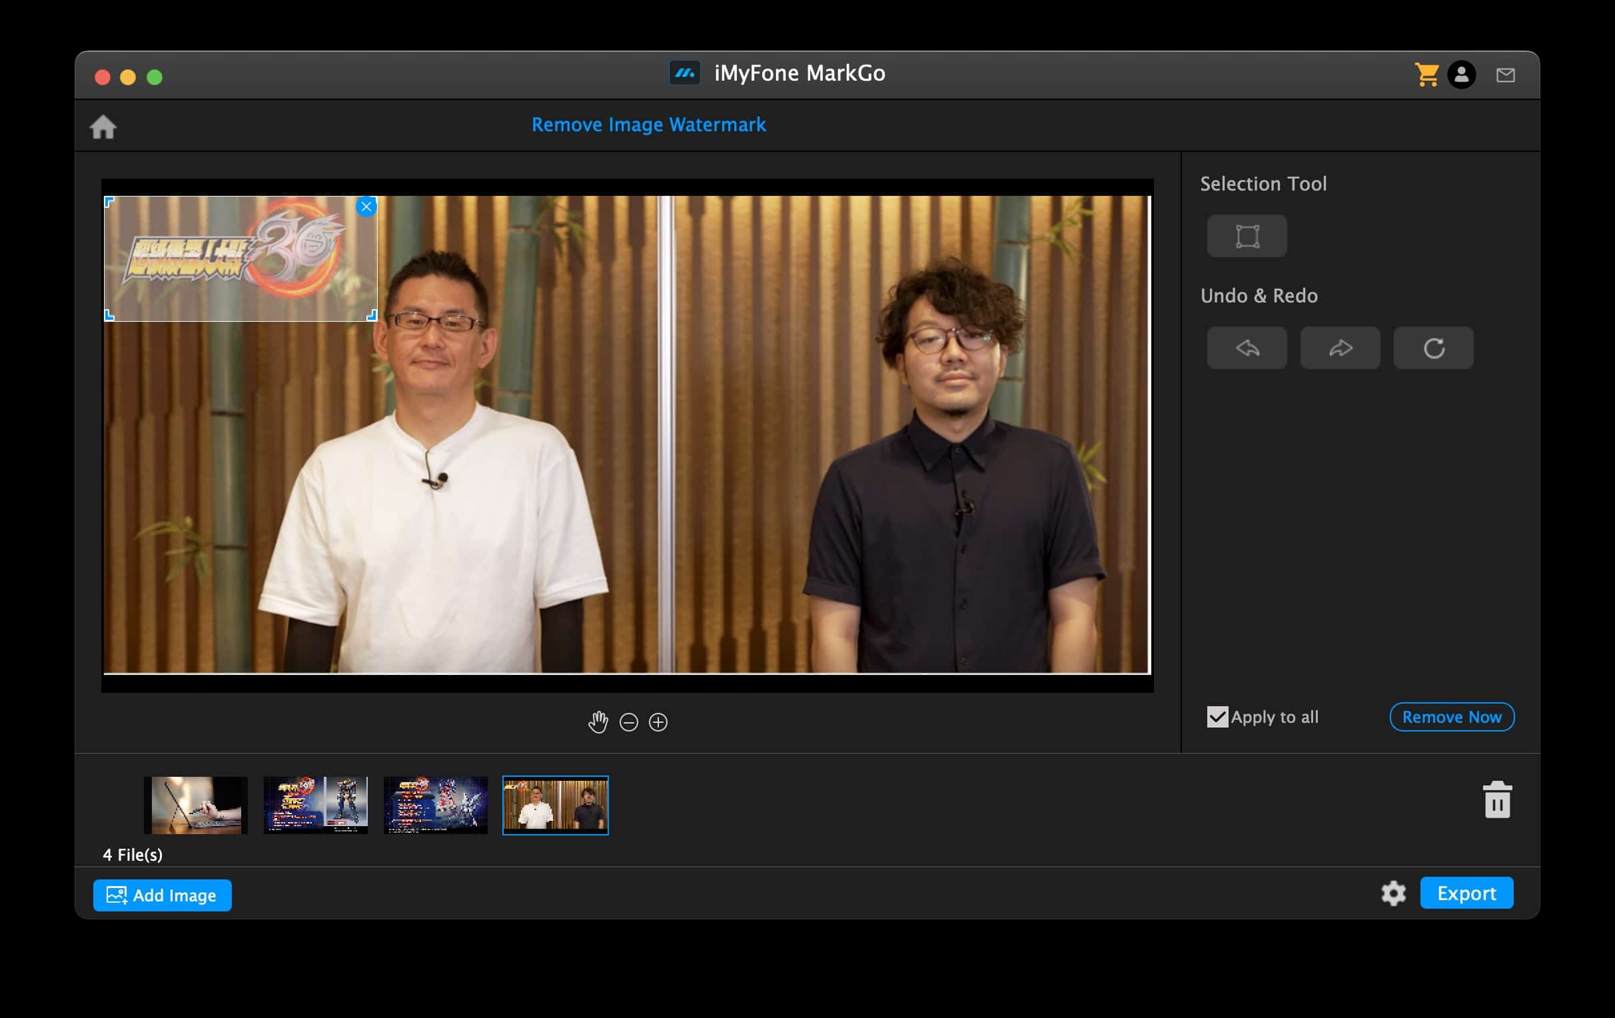Image resolution: width=1615 pixels, height=1018 pixels.
Task: Redo the last action
Action: tap(1340, 348)
